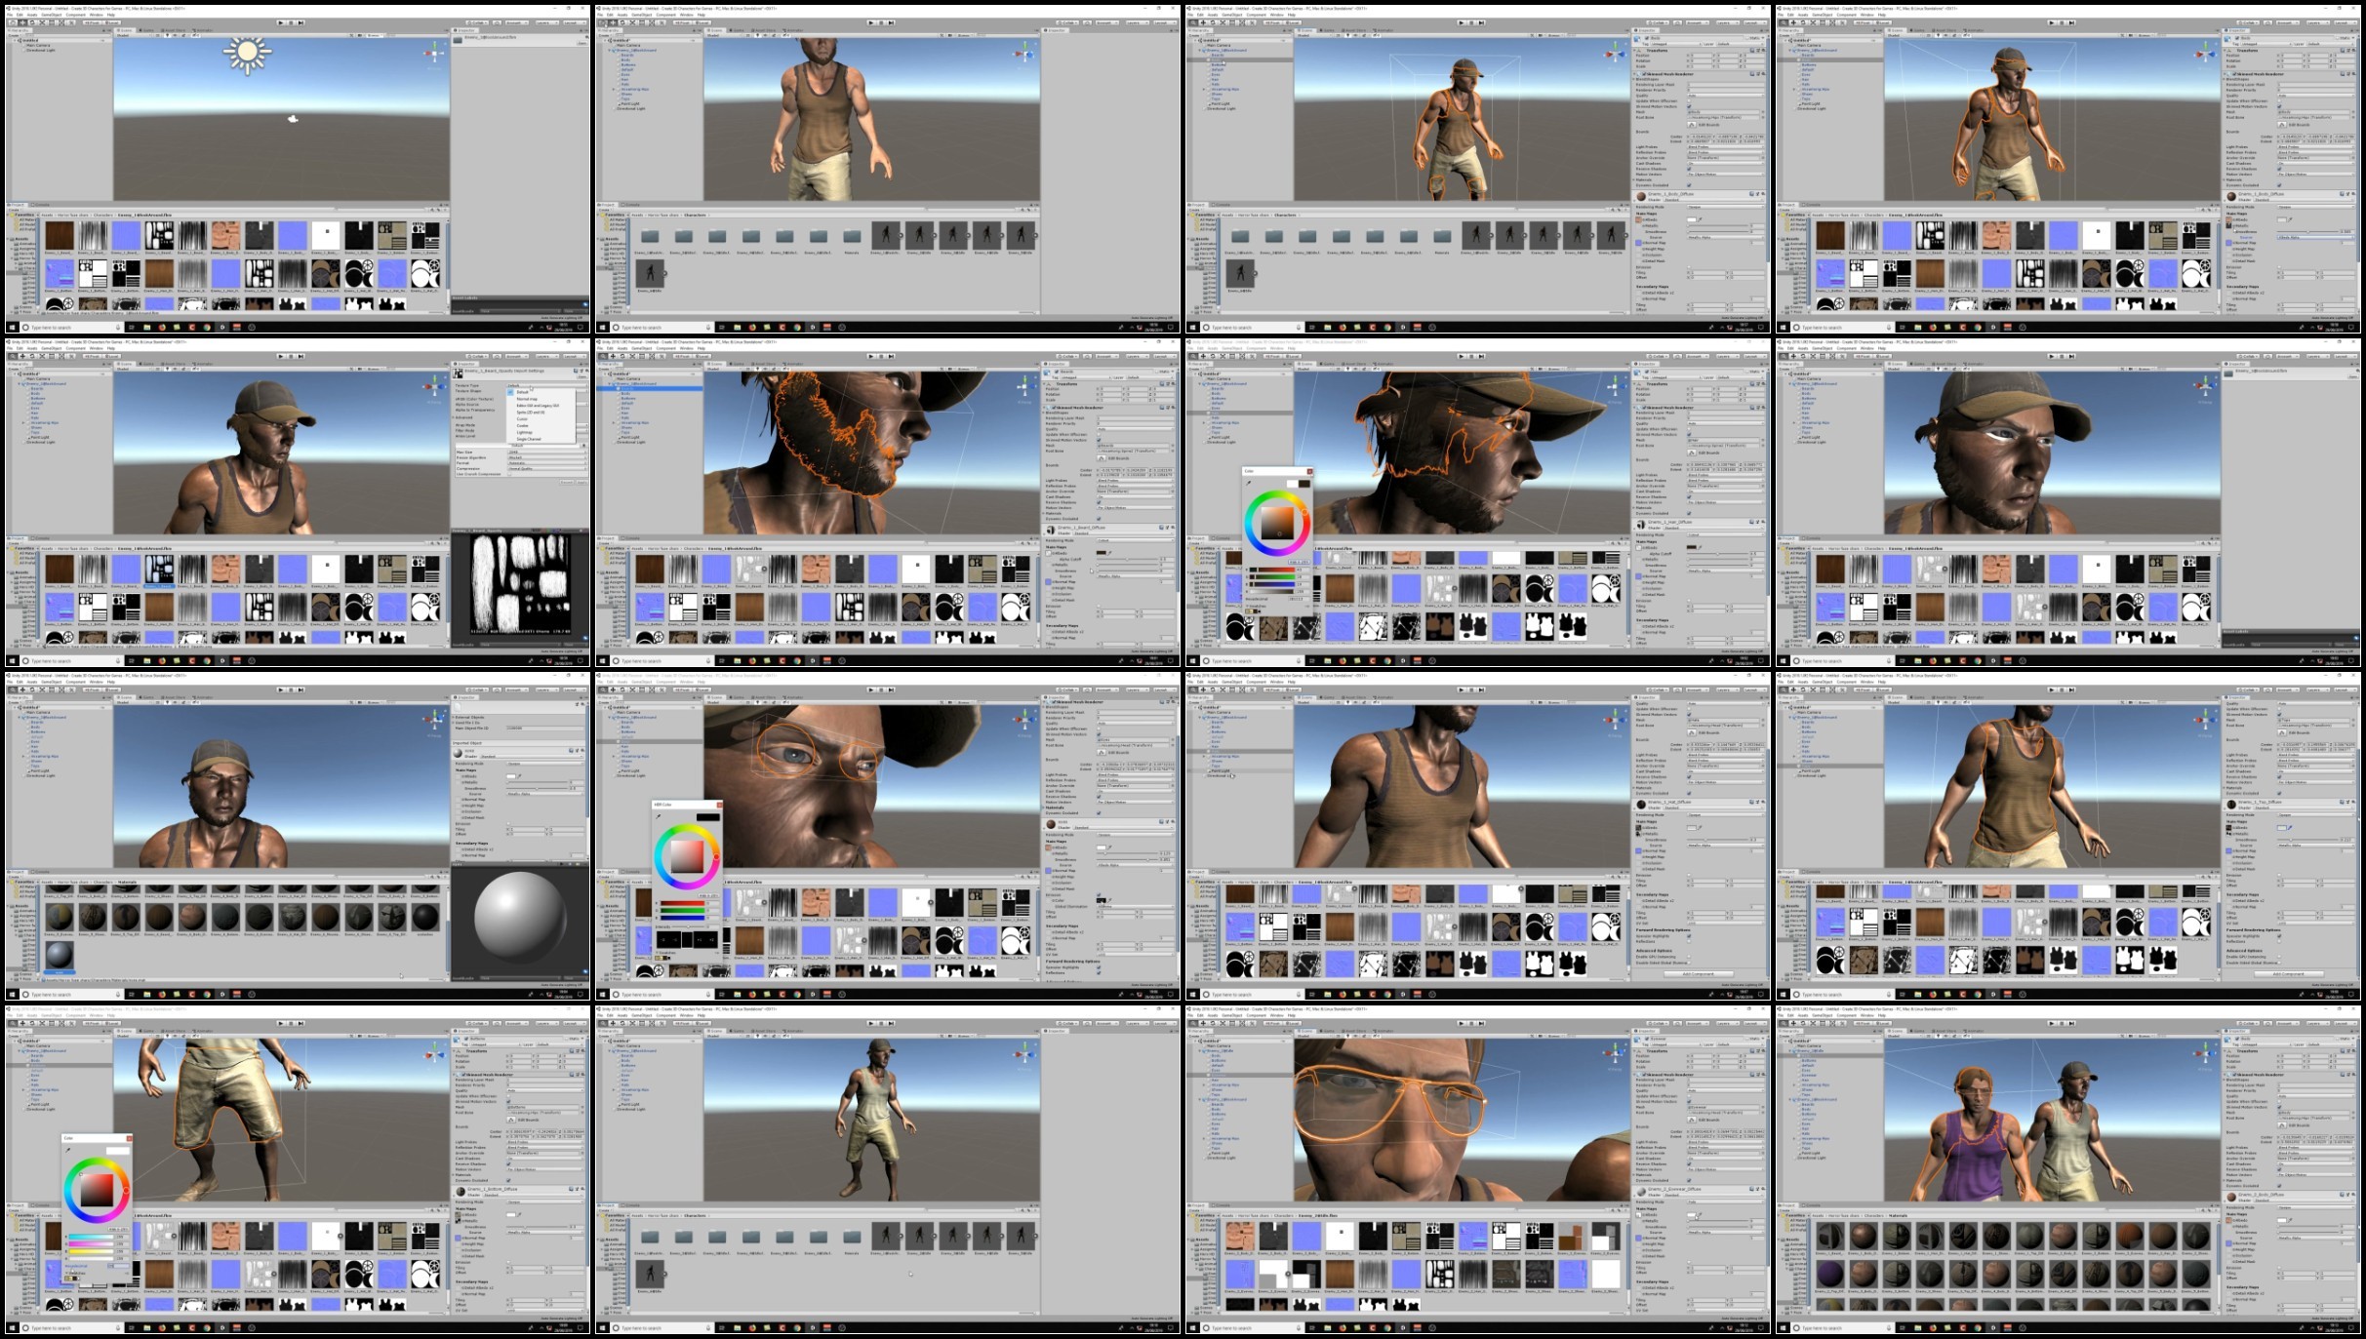This screenshot has width=2366, height=1339.
Task: Click the large gray sphere material preview
Action: 520,920
